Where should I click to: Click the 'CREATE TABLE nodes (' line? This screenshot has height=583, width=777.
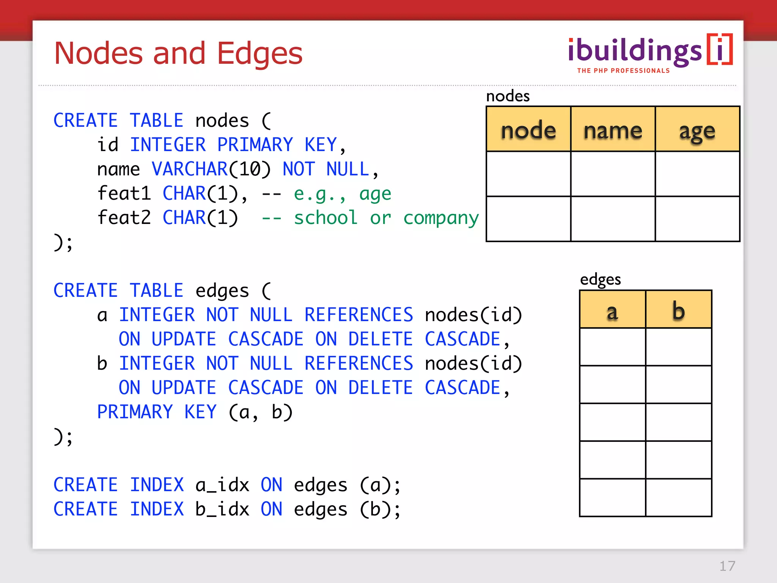(x=162, y=121)
